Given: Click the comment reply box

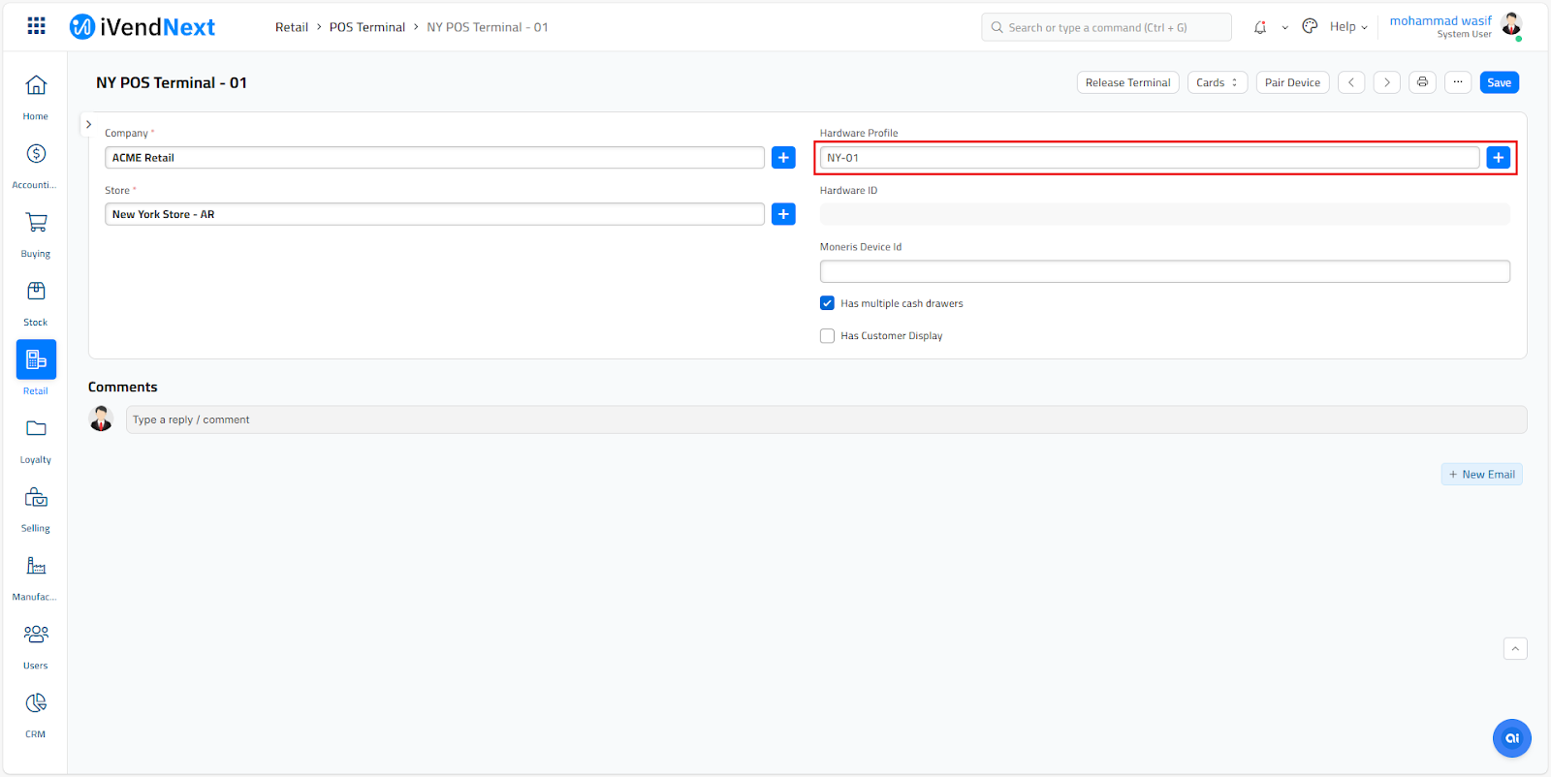Looking at the screenshot, I should point(826,420).
